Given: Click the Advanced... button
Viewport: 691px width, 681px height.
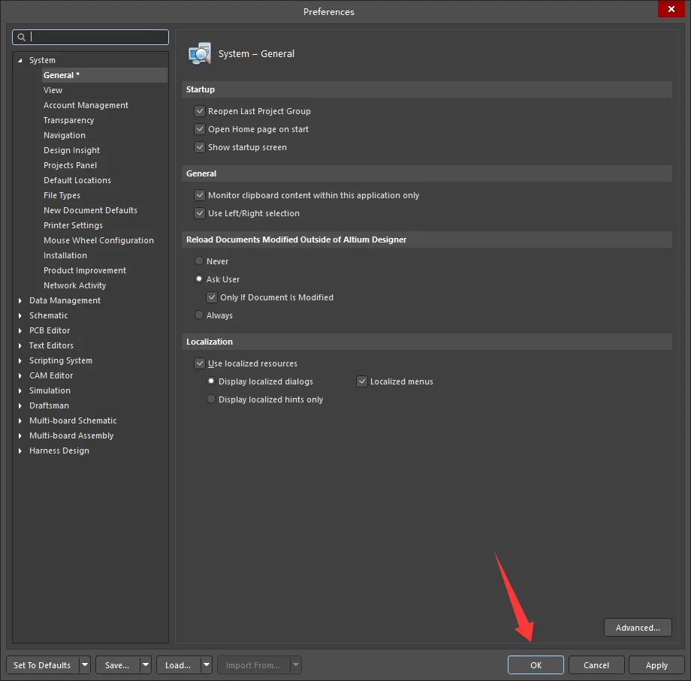Looking at the screenshot, I should [638, 627].
